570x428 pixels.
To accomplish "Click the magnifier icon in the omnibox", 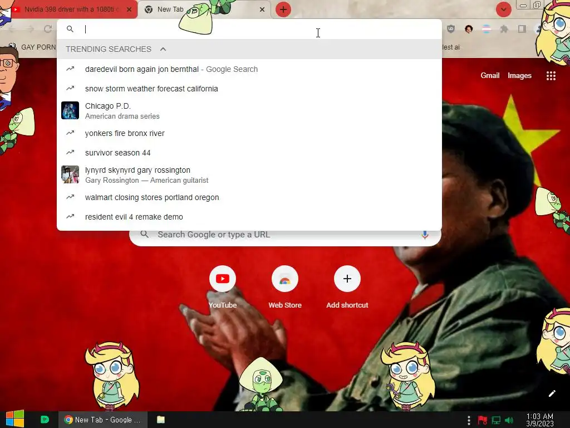I will 70,29.
